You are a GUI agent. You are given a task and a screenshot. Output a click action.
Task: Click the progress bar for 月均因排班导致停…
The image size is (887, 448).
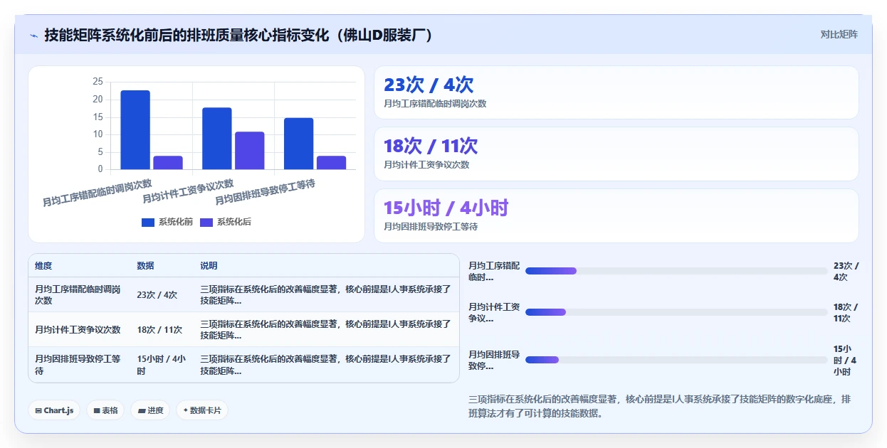676,360
